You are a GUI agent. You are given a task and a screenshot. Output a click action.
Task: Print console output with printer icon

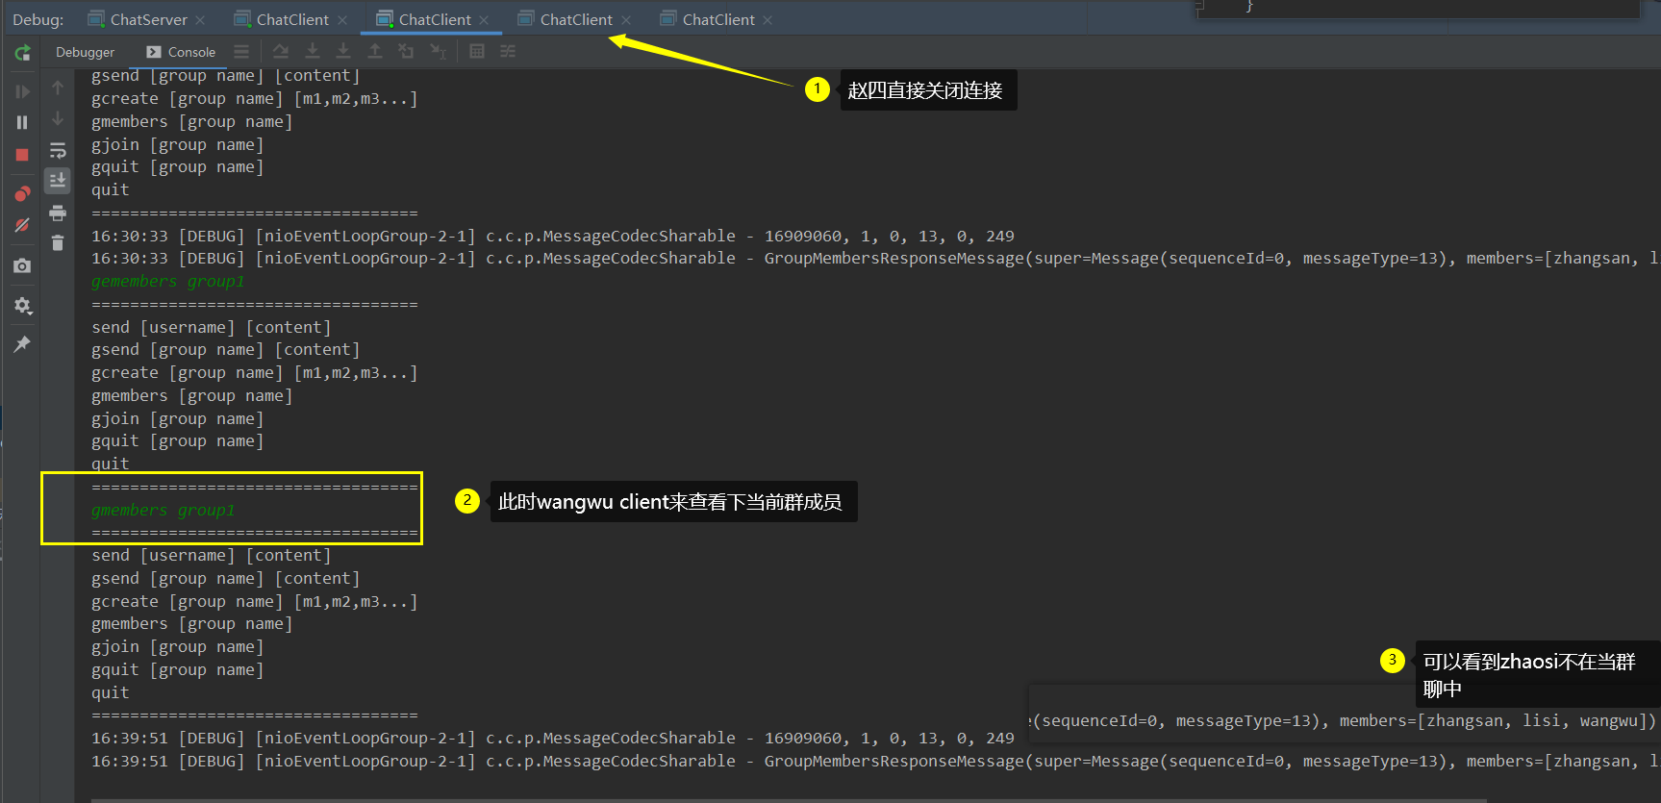click(58, 213)
